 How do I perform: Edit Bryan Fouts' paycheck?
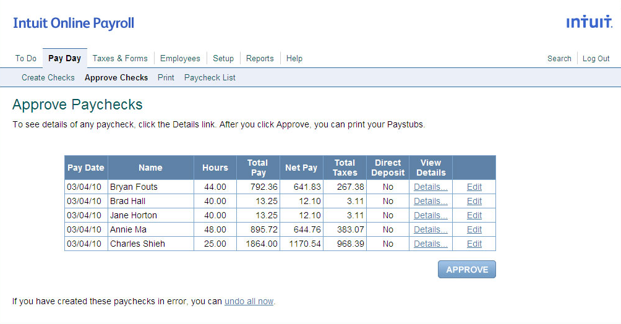474,187
